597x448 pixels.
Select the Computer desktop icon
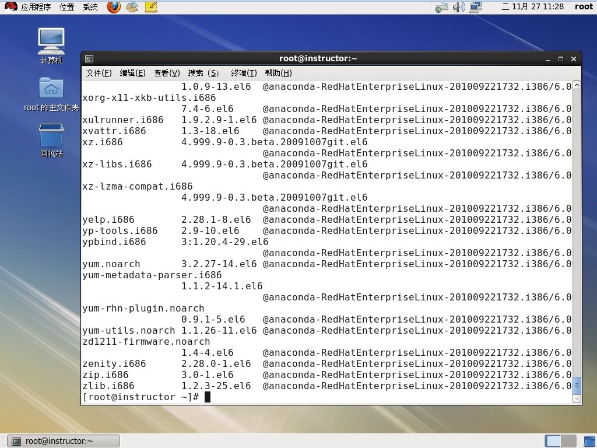[x=51, y=46]
